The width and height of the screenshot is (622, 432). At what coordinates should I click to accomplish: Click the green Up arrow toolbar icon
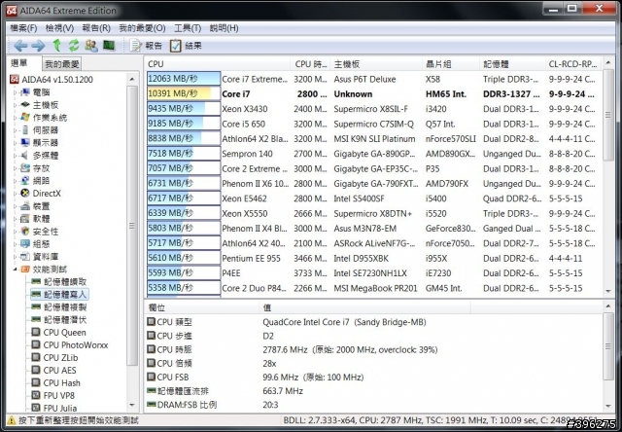(x=56, y=46)
